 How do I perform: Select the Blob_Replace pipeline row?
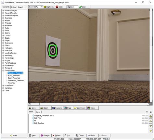coord(88,123)
